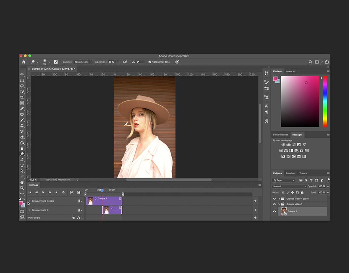Open the Normal blend mode dropdown
The height and width of the screenshot is (273, 349).
(x=289, y=187)
